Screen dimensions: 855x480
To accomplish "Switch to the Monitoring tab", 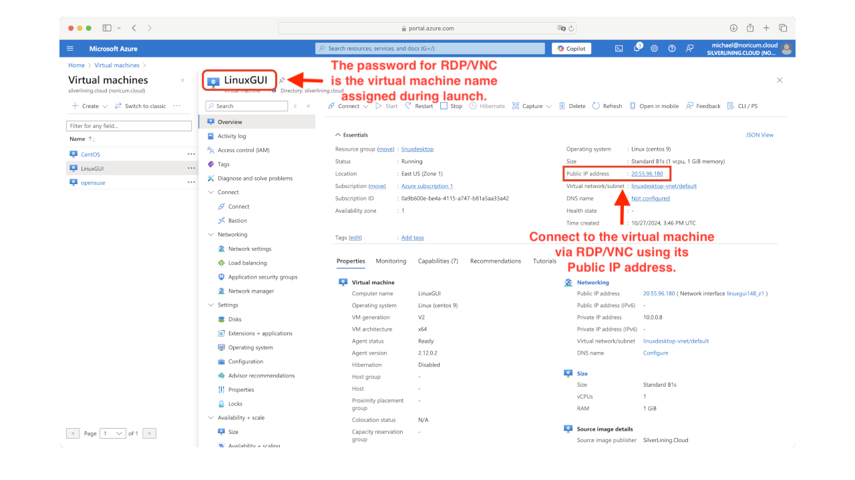I will (391, 261).
